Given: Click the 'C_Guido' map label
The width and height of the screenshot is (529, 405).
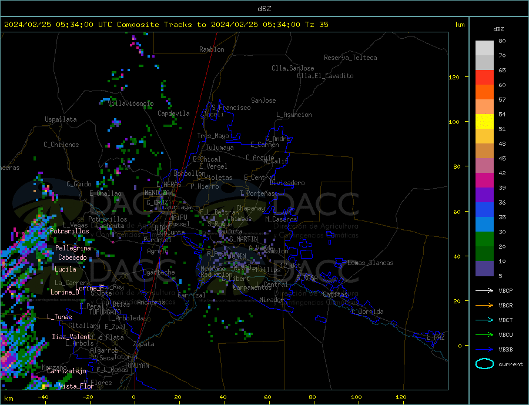Looking at the screenshot, I should (x=79, y=184).
